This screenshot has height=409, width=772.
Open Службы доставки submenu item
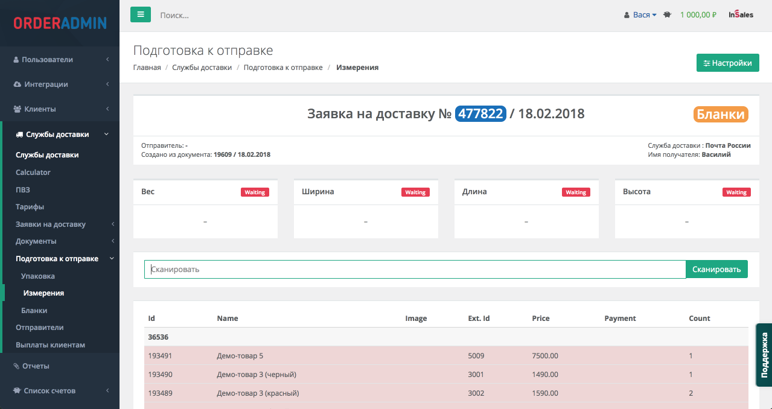coord(47,155)
